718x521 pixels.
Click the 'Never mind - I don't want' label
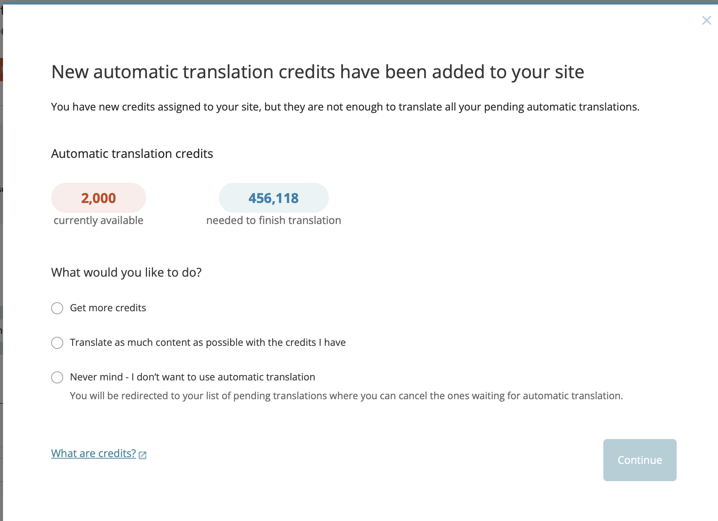192,377
